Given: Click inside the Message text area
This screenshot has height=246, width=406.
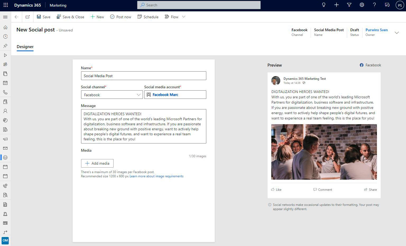Looking at the screenshot, I should (x=143, y=126).
